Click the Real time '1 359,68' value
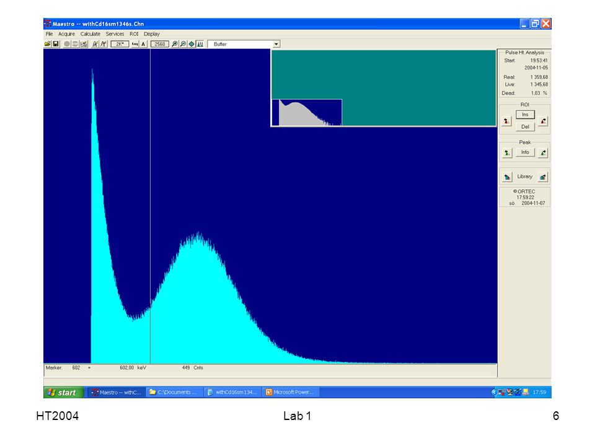 (x=539, y=77)
